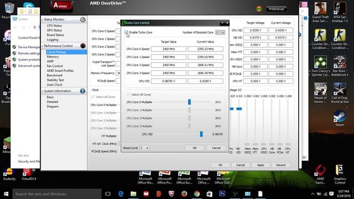Open Photoshop from the taskbar
Screen dimensions: 354x199
222,193
